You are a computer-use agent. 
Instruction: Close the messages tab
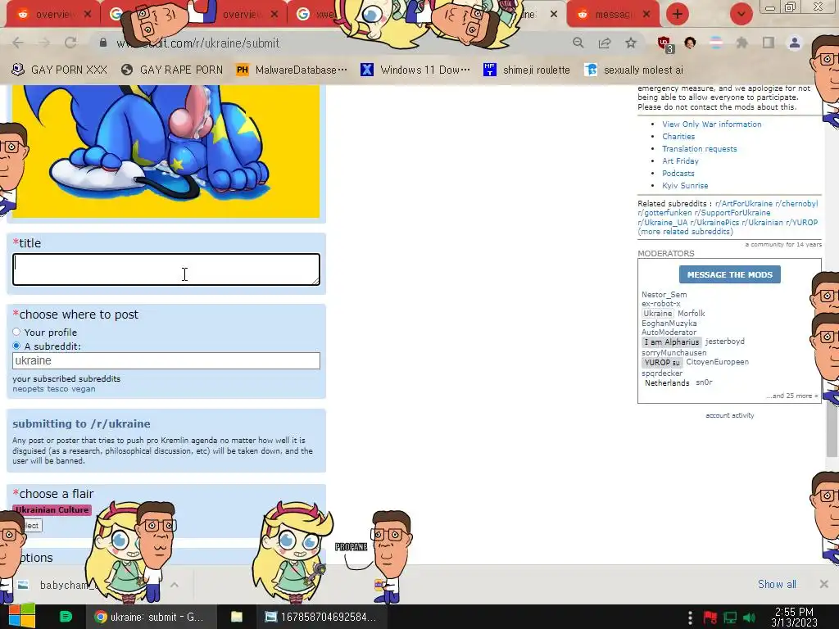pyautogui.click(x=646, y=15)
